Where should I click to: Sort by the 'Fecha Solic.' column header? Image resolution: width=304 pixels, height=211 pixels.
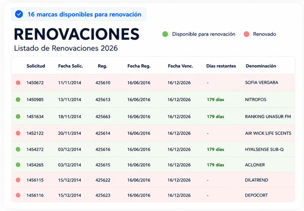click(x=71, y=66)
